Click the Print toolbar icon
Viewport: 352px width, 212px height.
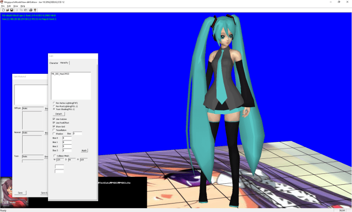[x=31, y=10]
